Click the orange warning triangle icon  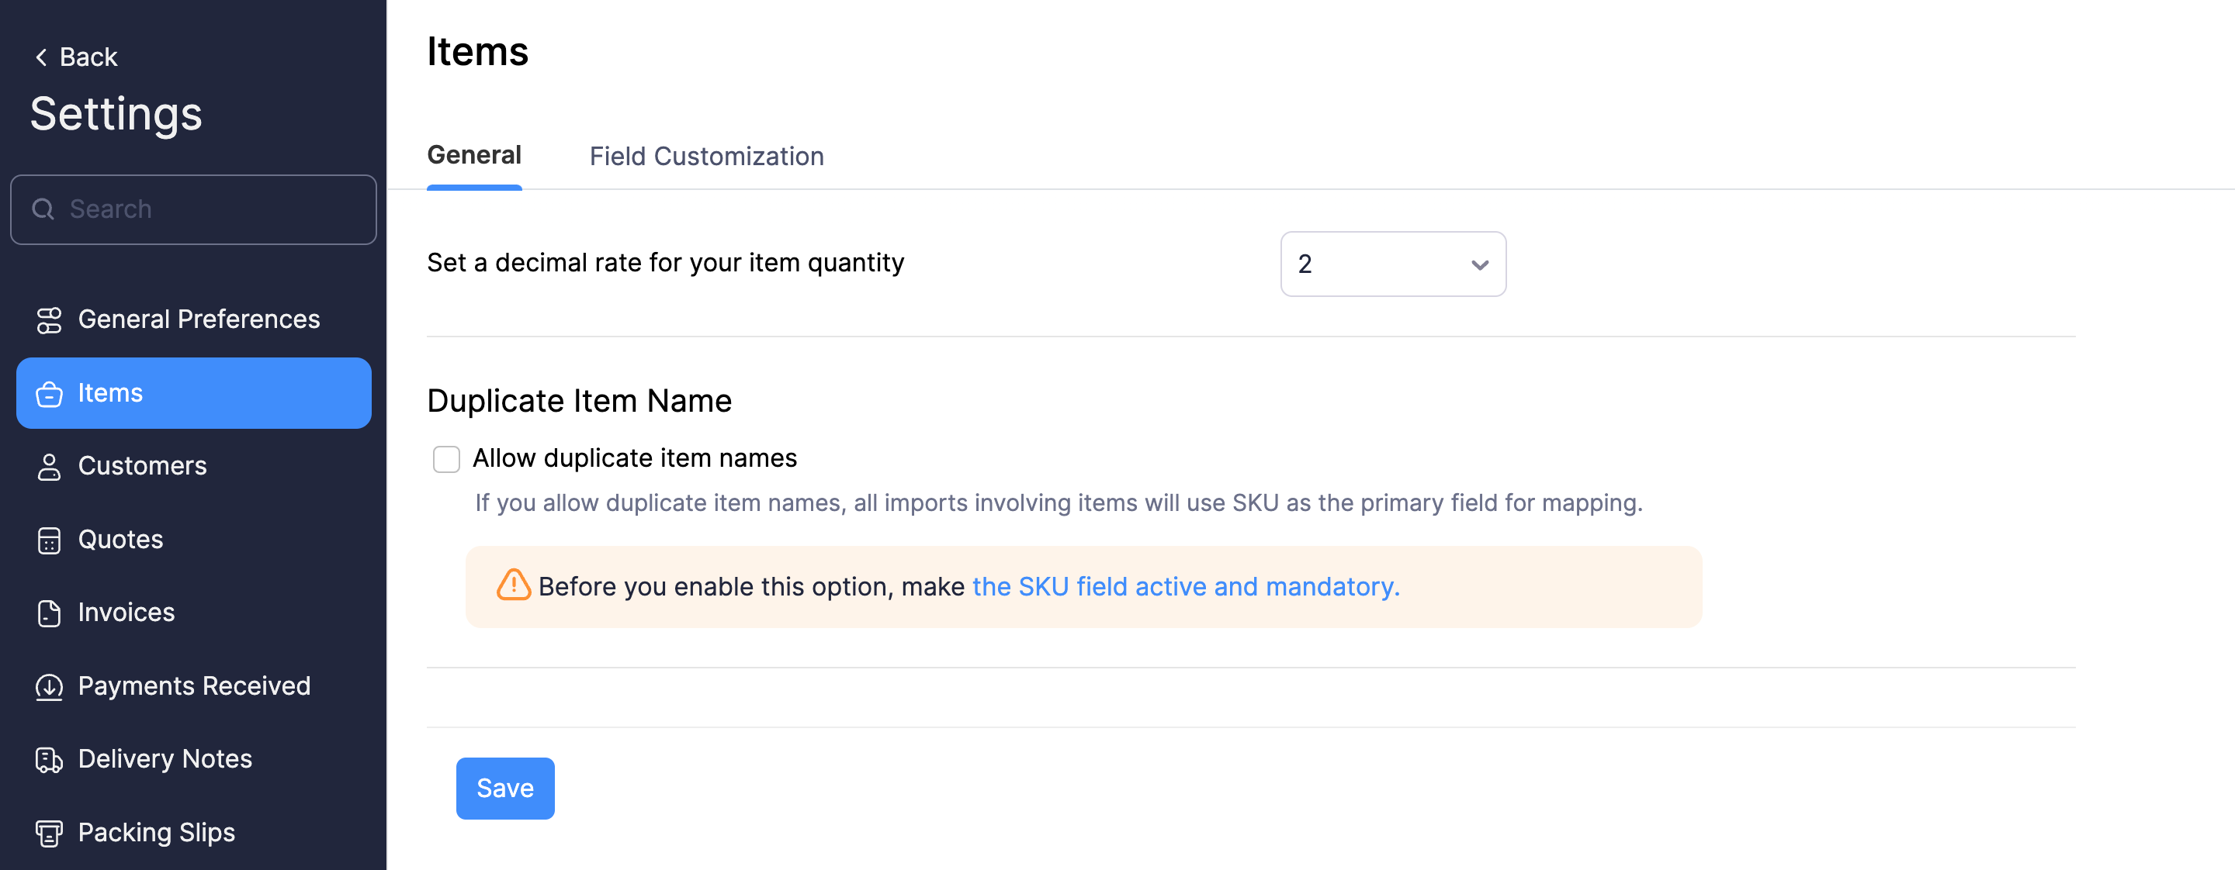click(513, 585)
